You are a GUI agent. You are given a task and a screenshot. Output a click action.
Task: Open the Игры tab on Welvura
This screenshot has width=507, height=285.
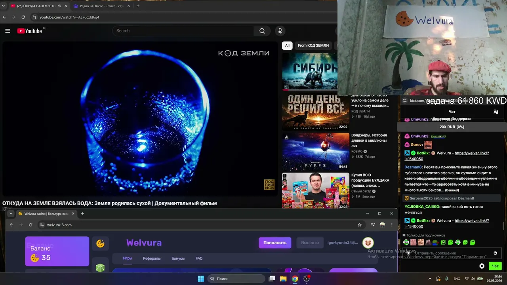(x=128, y=258)
